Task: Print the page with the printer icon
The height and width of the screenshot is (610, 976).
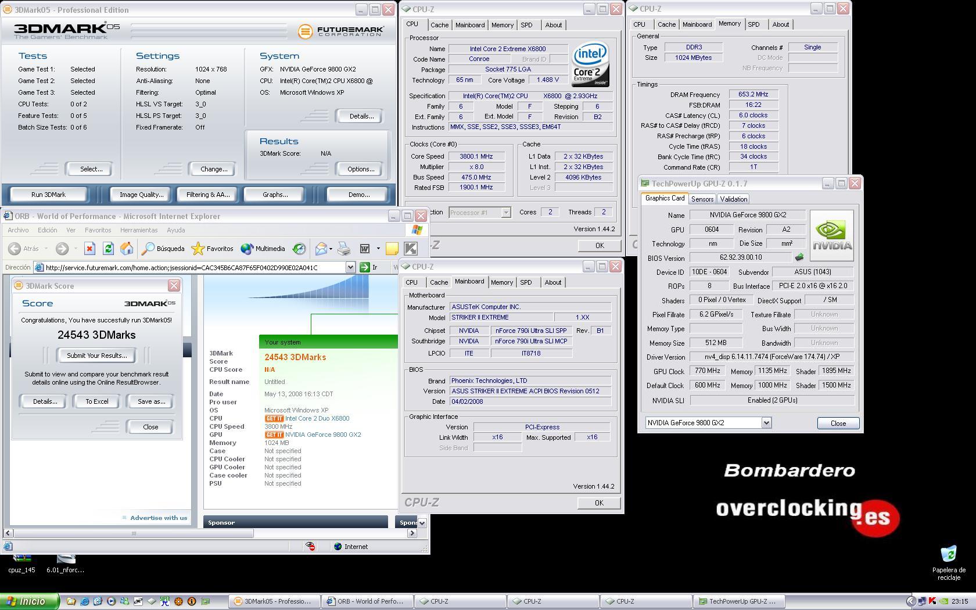Action: click(344, 249)
